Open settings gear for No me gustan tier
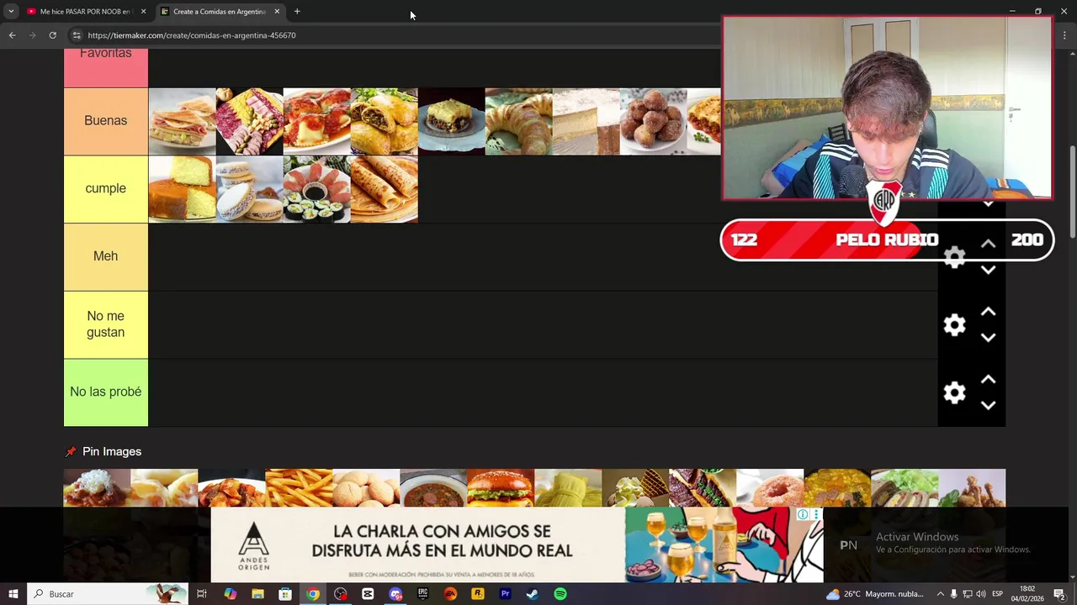The image size is (1077, 605). (954, 325)
